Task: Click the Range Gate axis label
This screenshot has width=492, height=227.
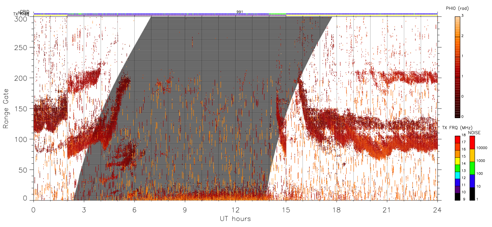Action: point(6,108)
